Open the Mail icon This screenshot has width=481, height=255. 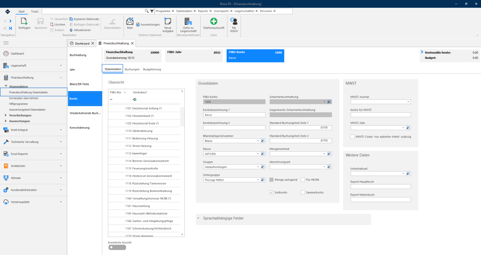[x=130, y=21]
